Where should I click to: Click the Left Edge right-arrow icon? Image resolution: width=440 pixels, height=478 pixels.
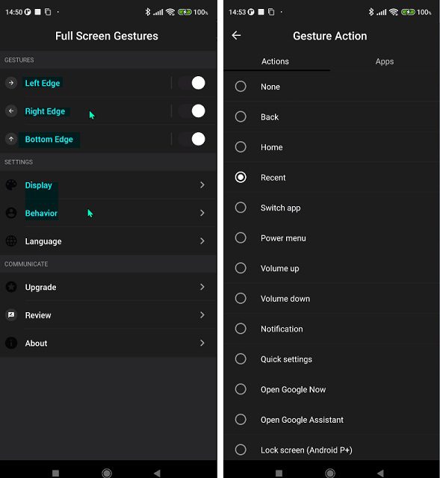[x=11, y=83]
